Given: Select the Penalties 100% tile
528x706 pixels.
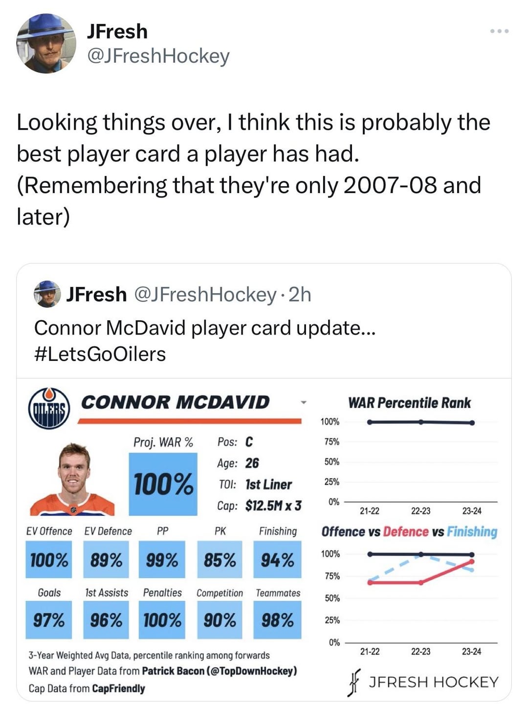Looking at the screenshot, I should [x=162, y=620].
